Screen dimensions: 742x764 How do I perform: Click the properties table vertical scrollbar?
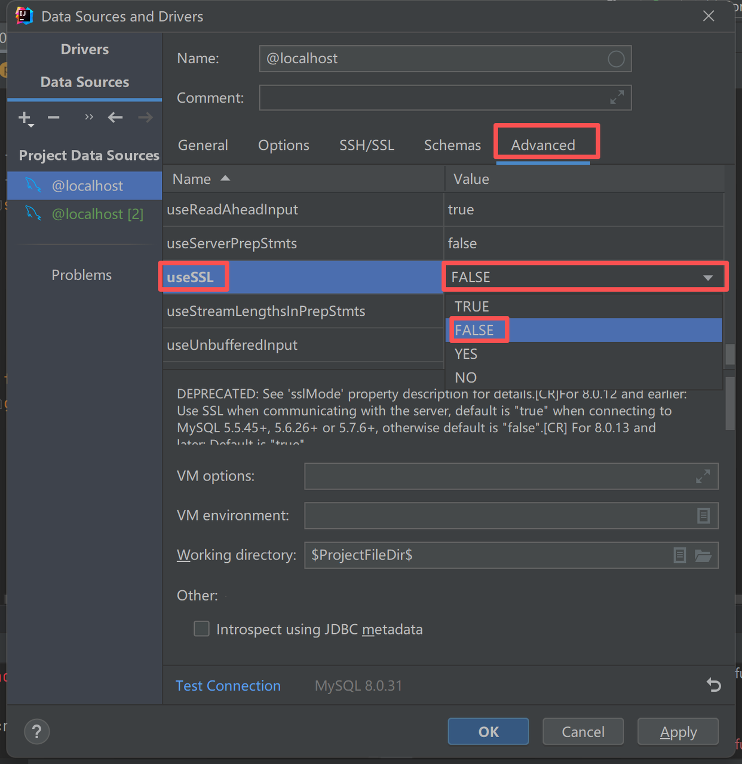pyautogui.click(x=730, y=355)
